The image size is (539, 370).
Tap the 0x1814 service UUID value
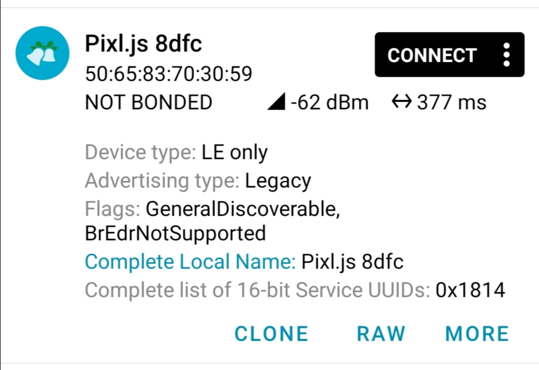click(x=470, y=290)
